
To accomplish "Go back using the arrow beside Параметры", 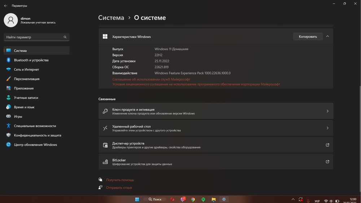I will click(x=5, y=5).
